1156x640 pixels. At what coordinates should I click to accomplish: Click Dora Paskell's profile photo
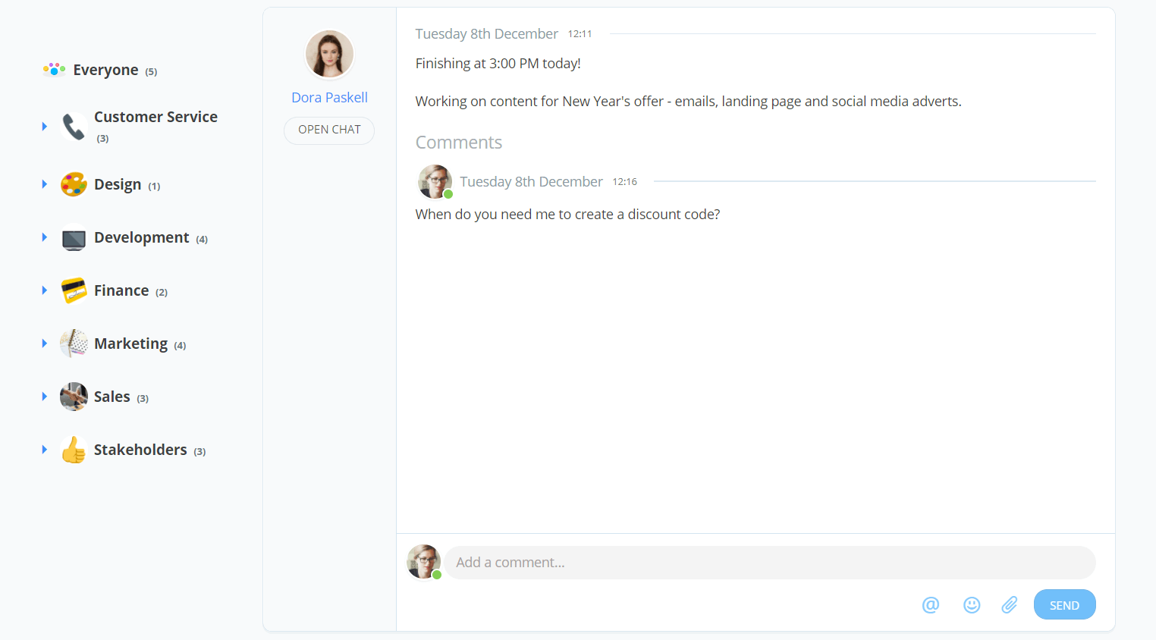point(329,55)
